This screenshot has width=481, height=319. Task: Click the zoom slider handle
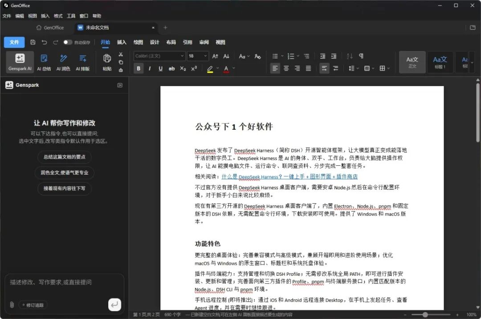(x=425, y=315)
